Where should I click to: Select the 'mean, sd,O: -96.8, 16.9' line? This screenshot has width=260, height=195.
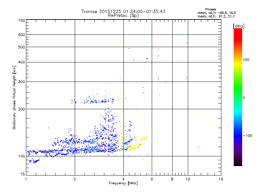point(216,13)
